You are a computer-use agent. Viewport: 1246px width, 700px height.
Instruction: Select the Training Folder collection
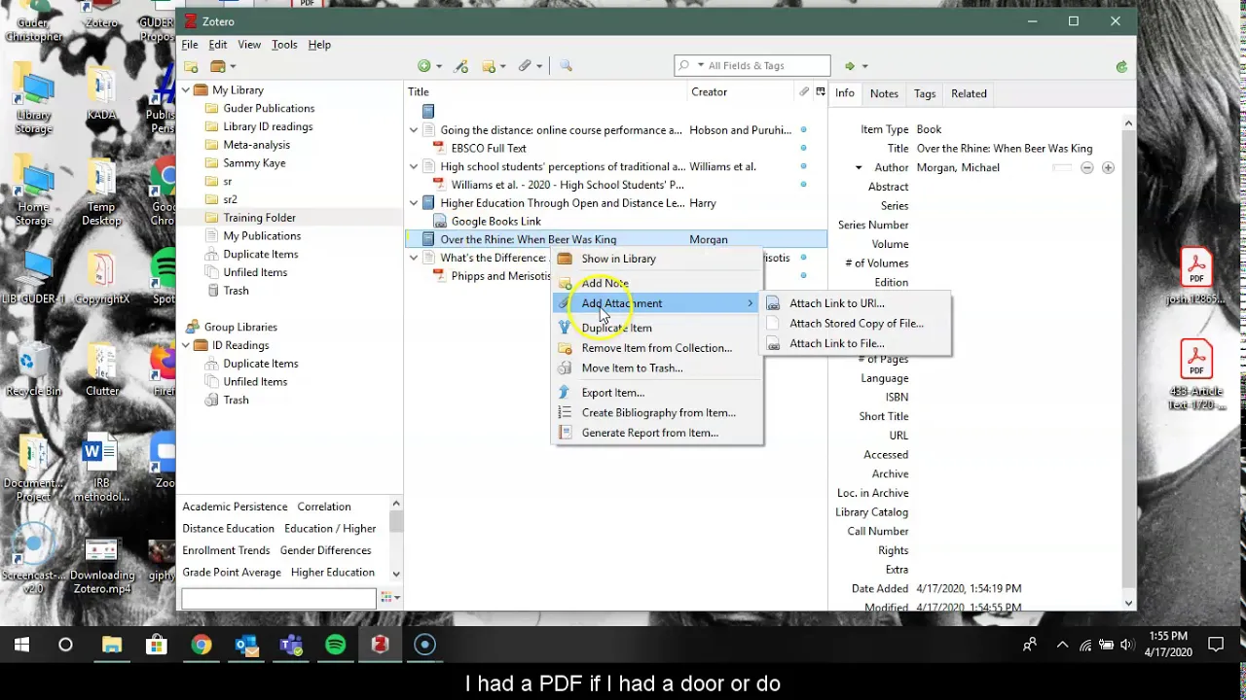tap(259, 218)
